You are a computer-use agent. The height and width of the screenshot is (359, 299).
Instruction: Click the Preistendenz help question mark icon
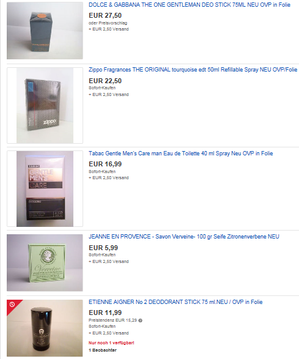(x=141, y=320)
